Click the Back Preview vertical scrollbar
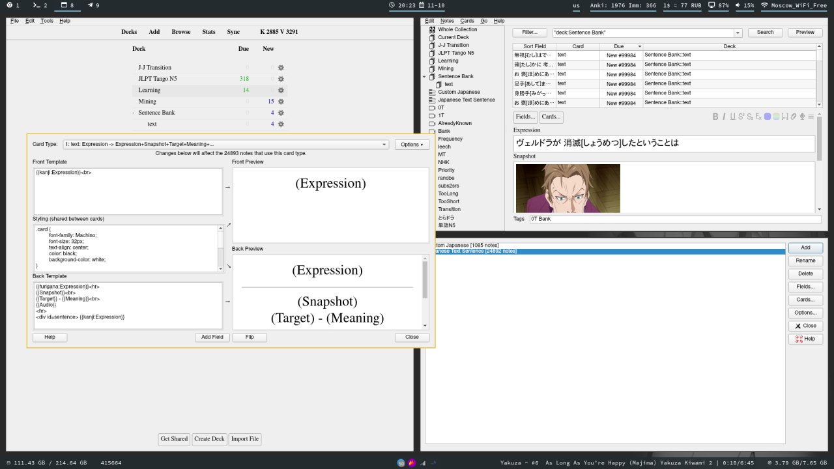 (425, 291)
